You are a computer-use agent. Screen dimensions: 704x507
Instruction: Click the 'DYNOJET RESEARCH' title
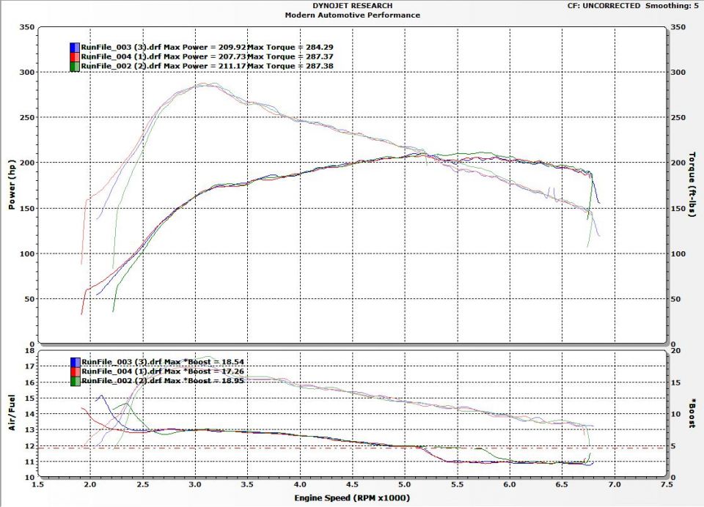click(x=353, y=5)
